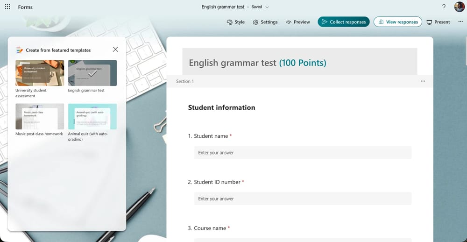
Task: Click the help question mark icon
Action: click(444, 7)
